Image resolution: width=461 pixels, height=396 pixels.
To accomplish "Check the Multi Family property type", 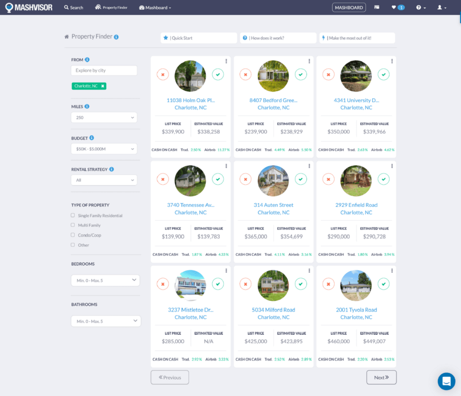I will [72, 225].
